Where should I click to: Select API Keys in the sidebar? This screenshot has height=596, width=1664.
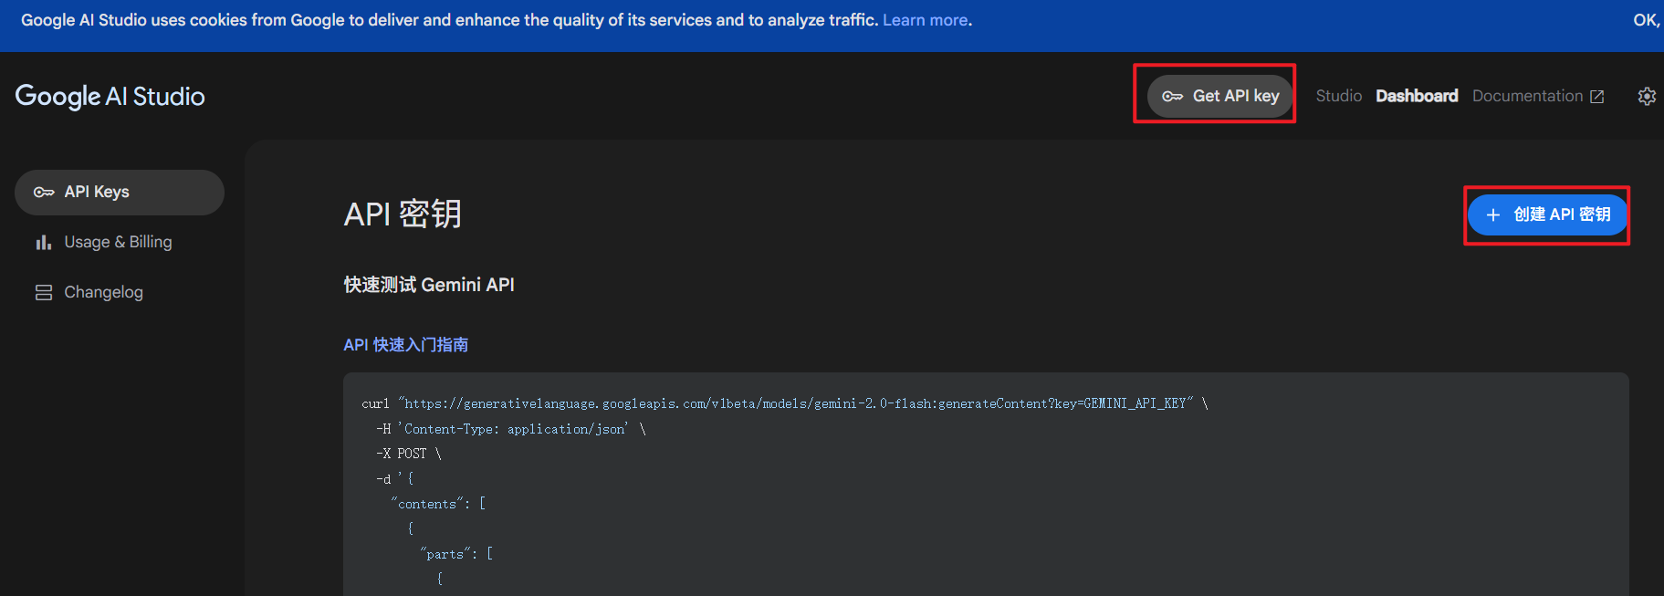[120, 192]
